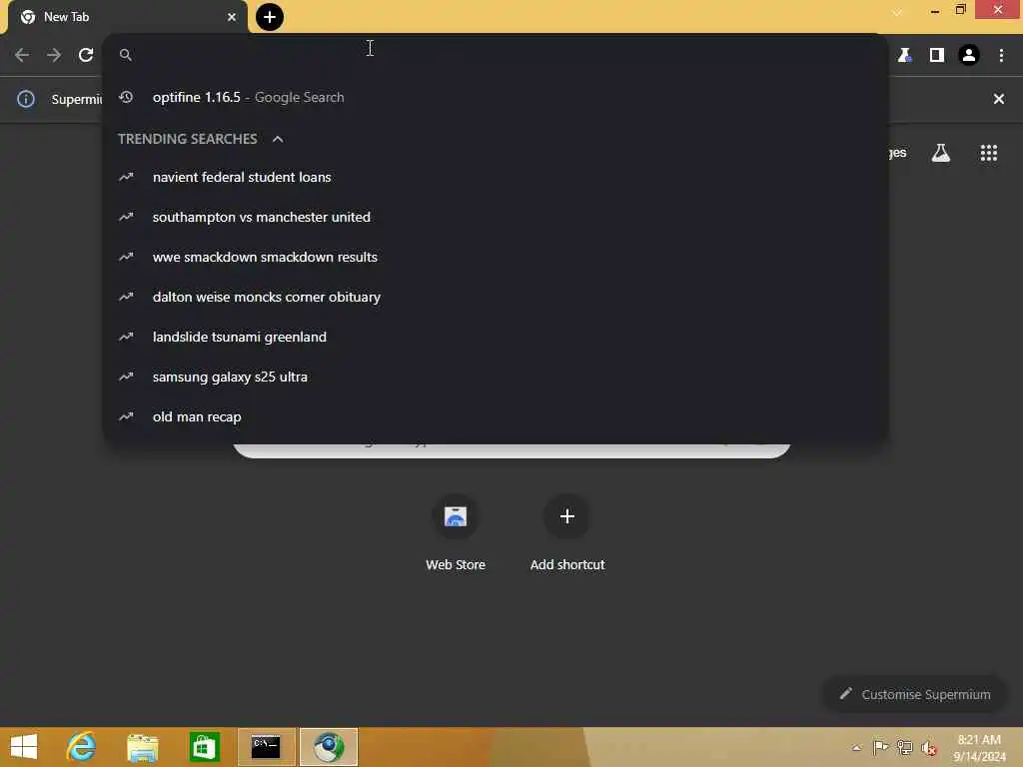Screen dimensions: 1023x767
Task: Open the experiments flask icon in toolbar
Action: pos(904,56)
